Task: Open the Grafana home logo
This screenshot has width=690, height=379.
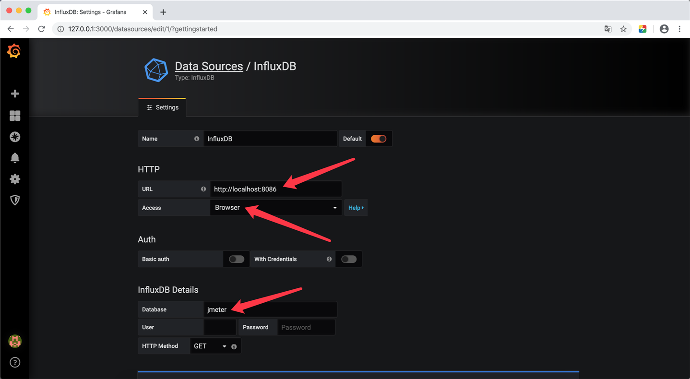Action: (14, 51)
